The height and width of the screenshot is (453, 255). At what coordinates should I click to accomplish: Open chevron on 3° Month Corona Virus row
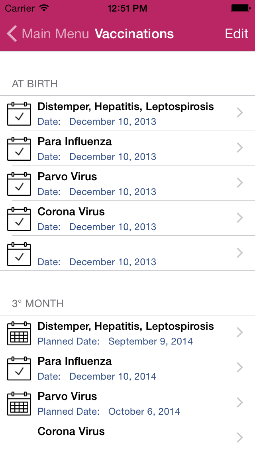click(239, 438)
